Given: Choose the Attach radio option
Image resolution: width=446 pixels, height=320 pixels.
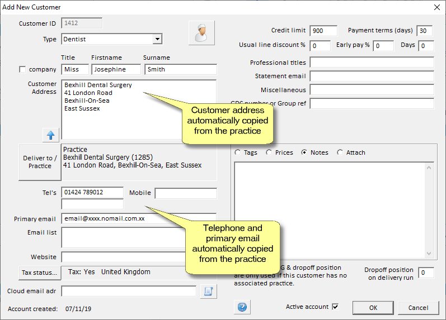Looking at the screenshot, I should tap(340, 152).
